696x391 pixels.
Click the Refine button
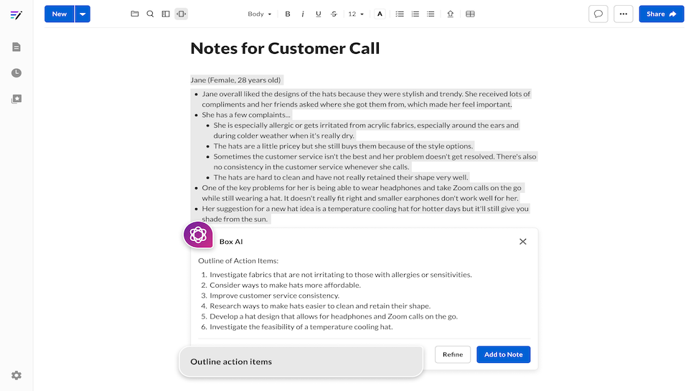pos(453,354)
